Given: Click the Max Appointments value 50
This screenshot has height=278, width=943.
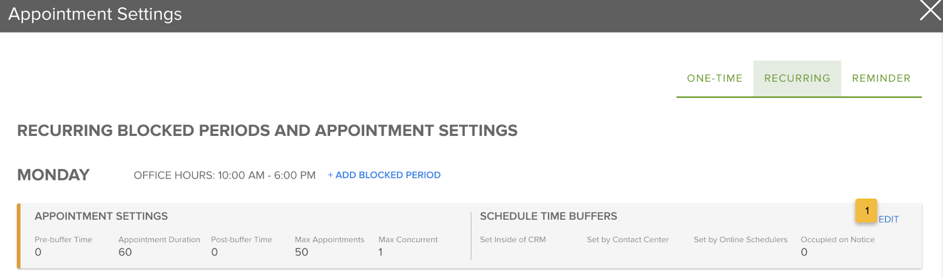Looking at the screenshot, I should (301, 252).
